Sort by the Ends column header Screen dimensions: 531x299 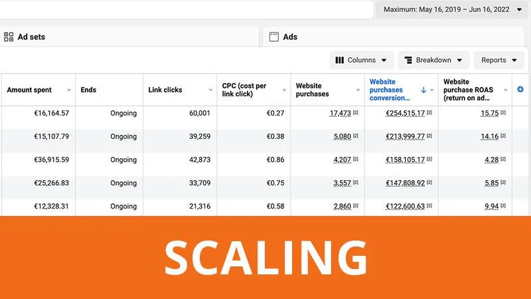[x=88, y=90]
